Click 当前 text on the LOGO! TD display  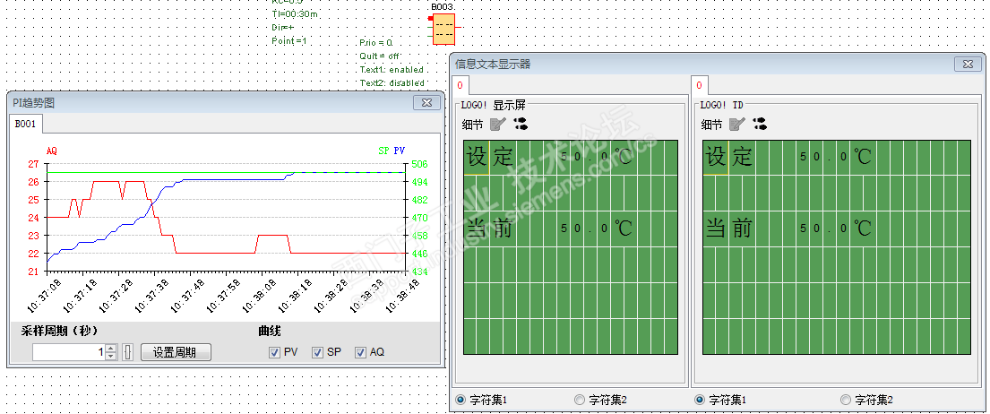pyautogui.click(x=728, y=228)
